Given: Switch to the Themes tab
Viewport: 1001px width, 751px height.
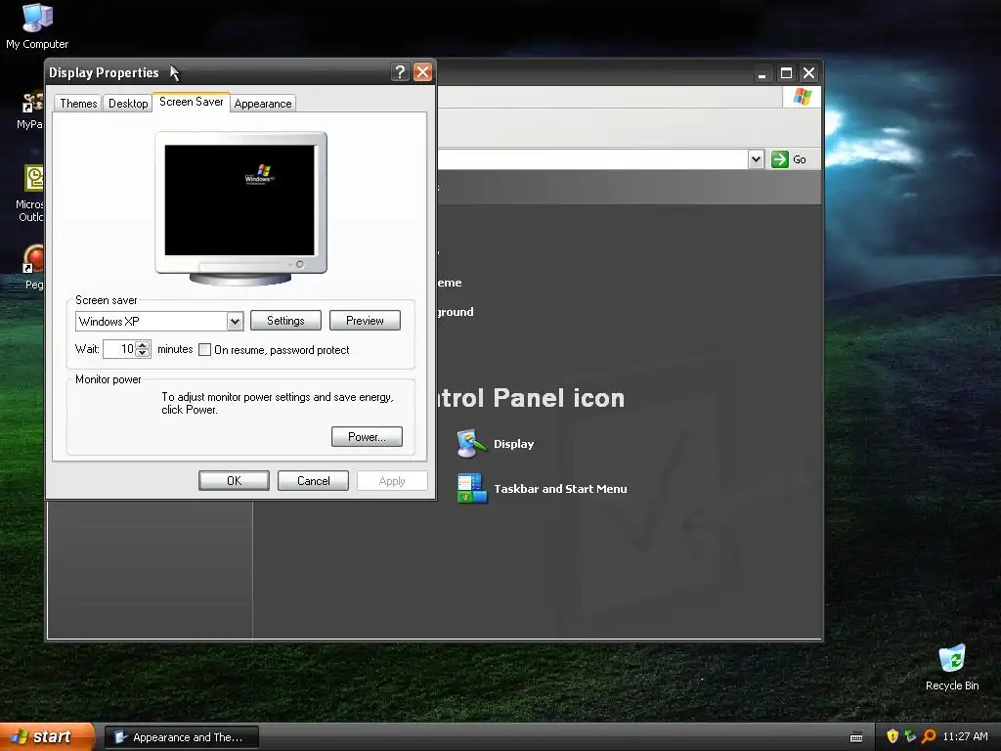Looking at the screenshot, I should click(x=78, y=104).
